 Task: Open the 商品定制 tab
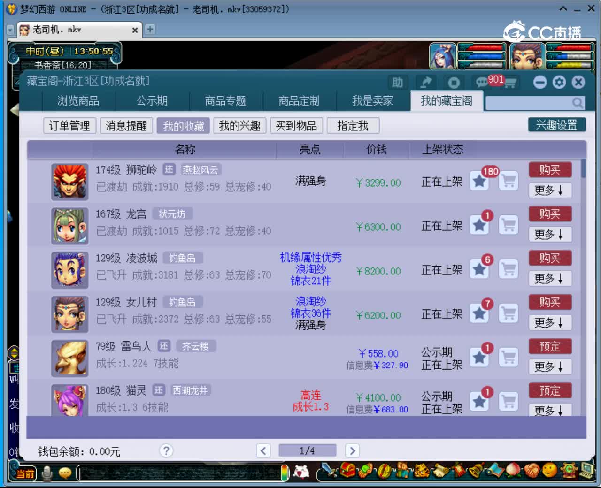(299, 101)
